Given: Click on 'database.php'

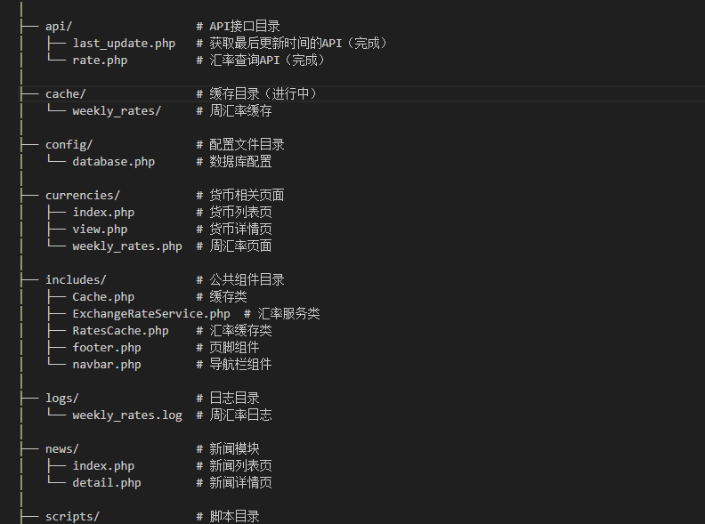Looking at the screenshot, I should tap(113, 162).
